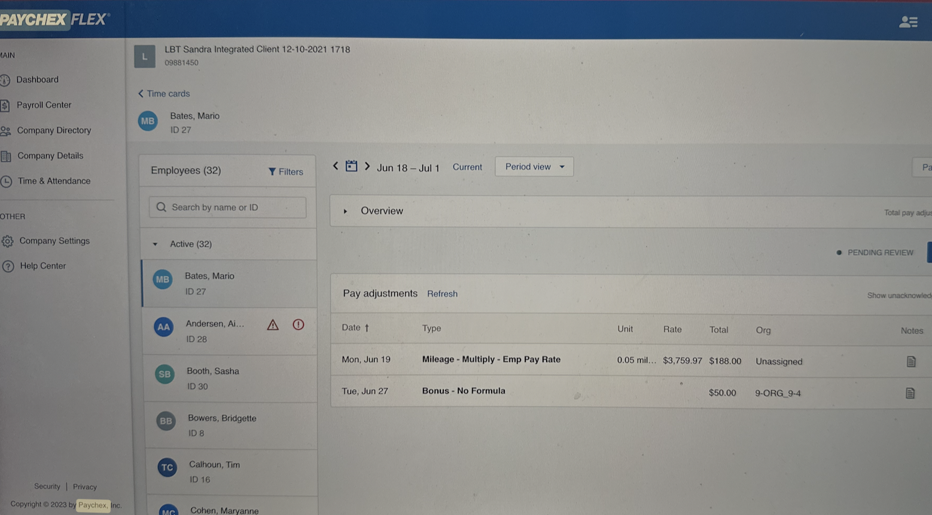Click the Total column header

point(718,330)
